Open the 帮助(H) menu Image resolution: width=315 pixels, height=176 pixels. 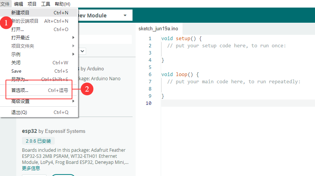62,4
